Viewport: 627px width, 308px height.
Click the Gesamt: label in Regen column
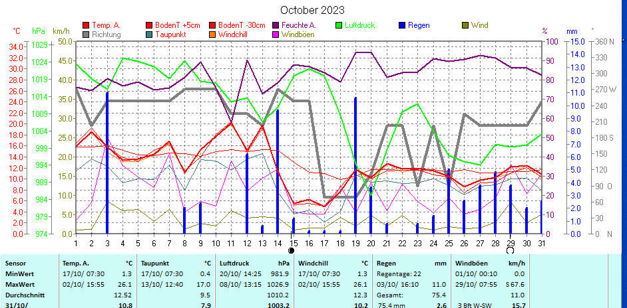pyautogui.click(x=389, y=295)
